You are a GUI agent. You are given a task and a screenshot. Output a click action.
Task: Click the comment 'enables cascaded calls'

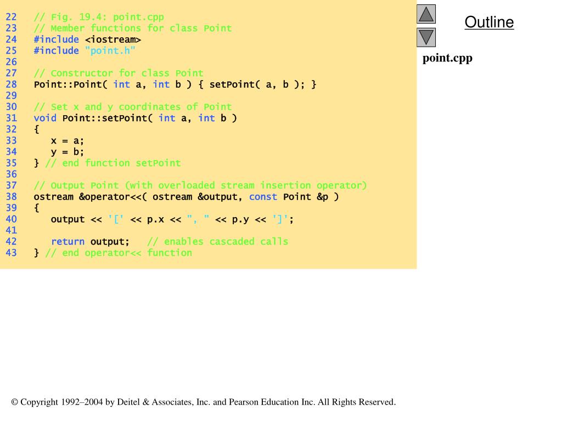[217, 242]
